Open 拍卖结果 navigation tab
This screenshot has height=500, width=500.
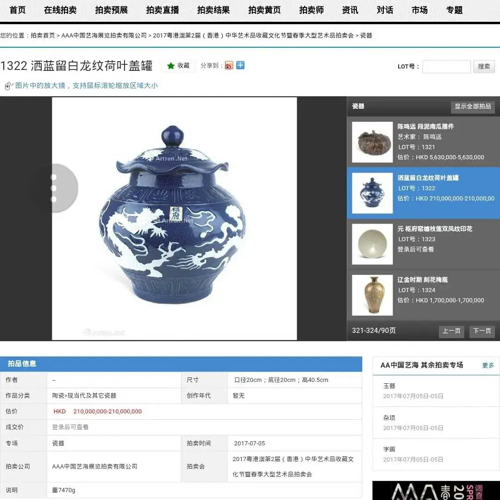pos(213,10)
